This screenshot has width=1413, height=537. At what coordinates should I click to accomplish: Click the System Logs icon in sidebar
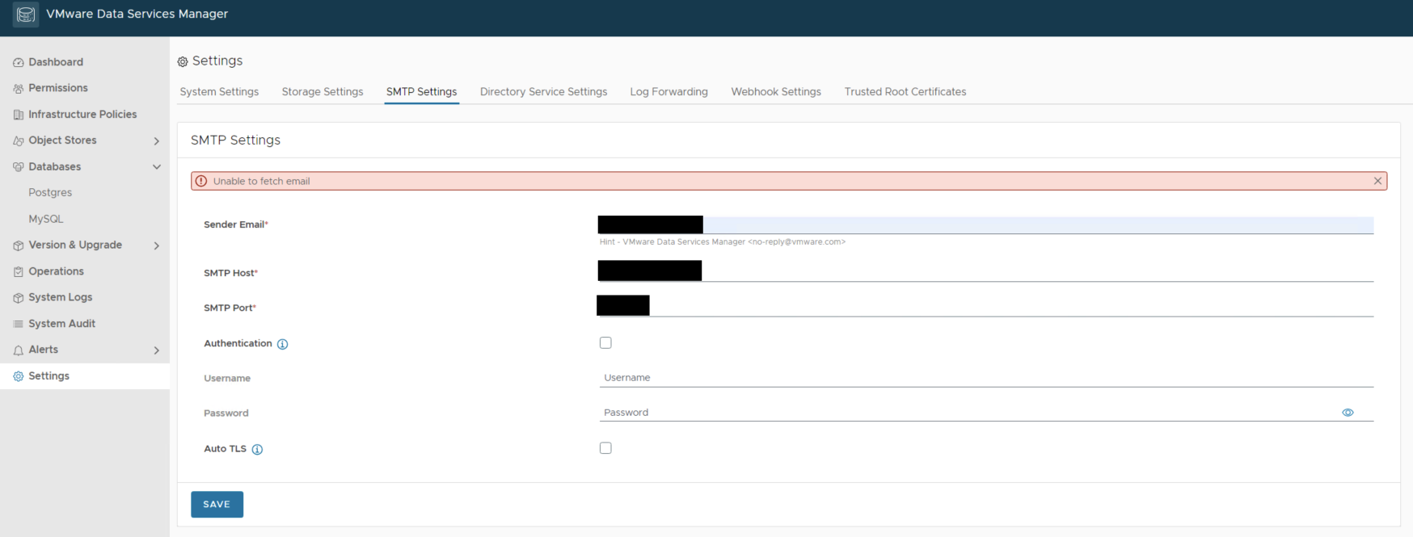click(18, 298)
